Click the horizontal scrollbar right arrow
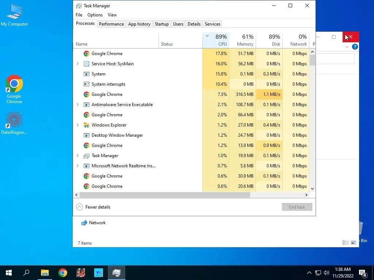Viewport: 374px width, 280px height. pos(306,195)
